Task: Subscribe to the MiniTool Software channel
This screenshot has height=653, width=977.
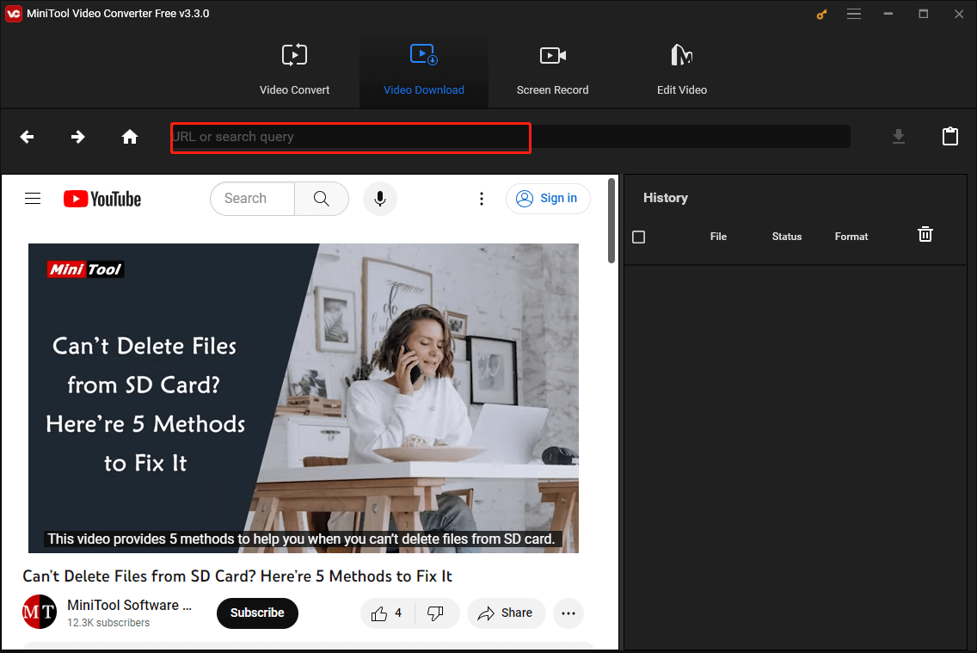Action: coord(257,613)
